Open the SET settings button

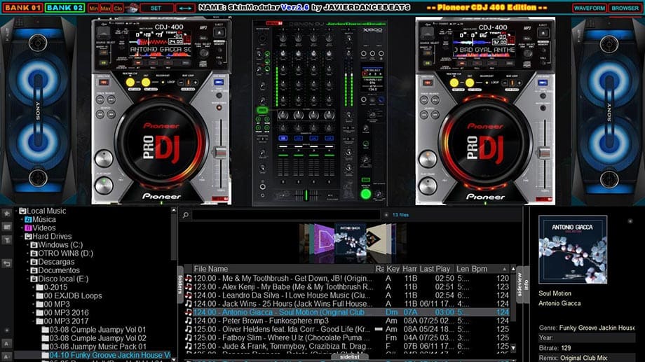click(x=156, y=8)
